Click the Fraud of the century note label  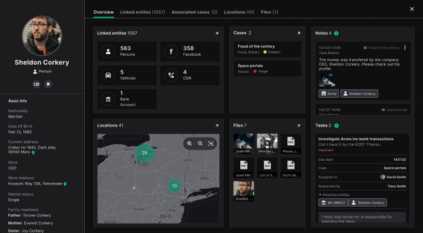[381, 48]
